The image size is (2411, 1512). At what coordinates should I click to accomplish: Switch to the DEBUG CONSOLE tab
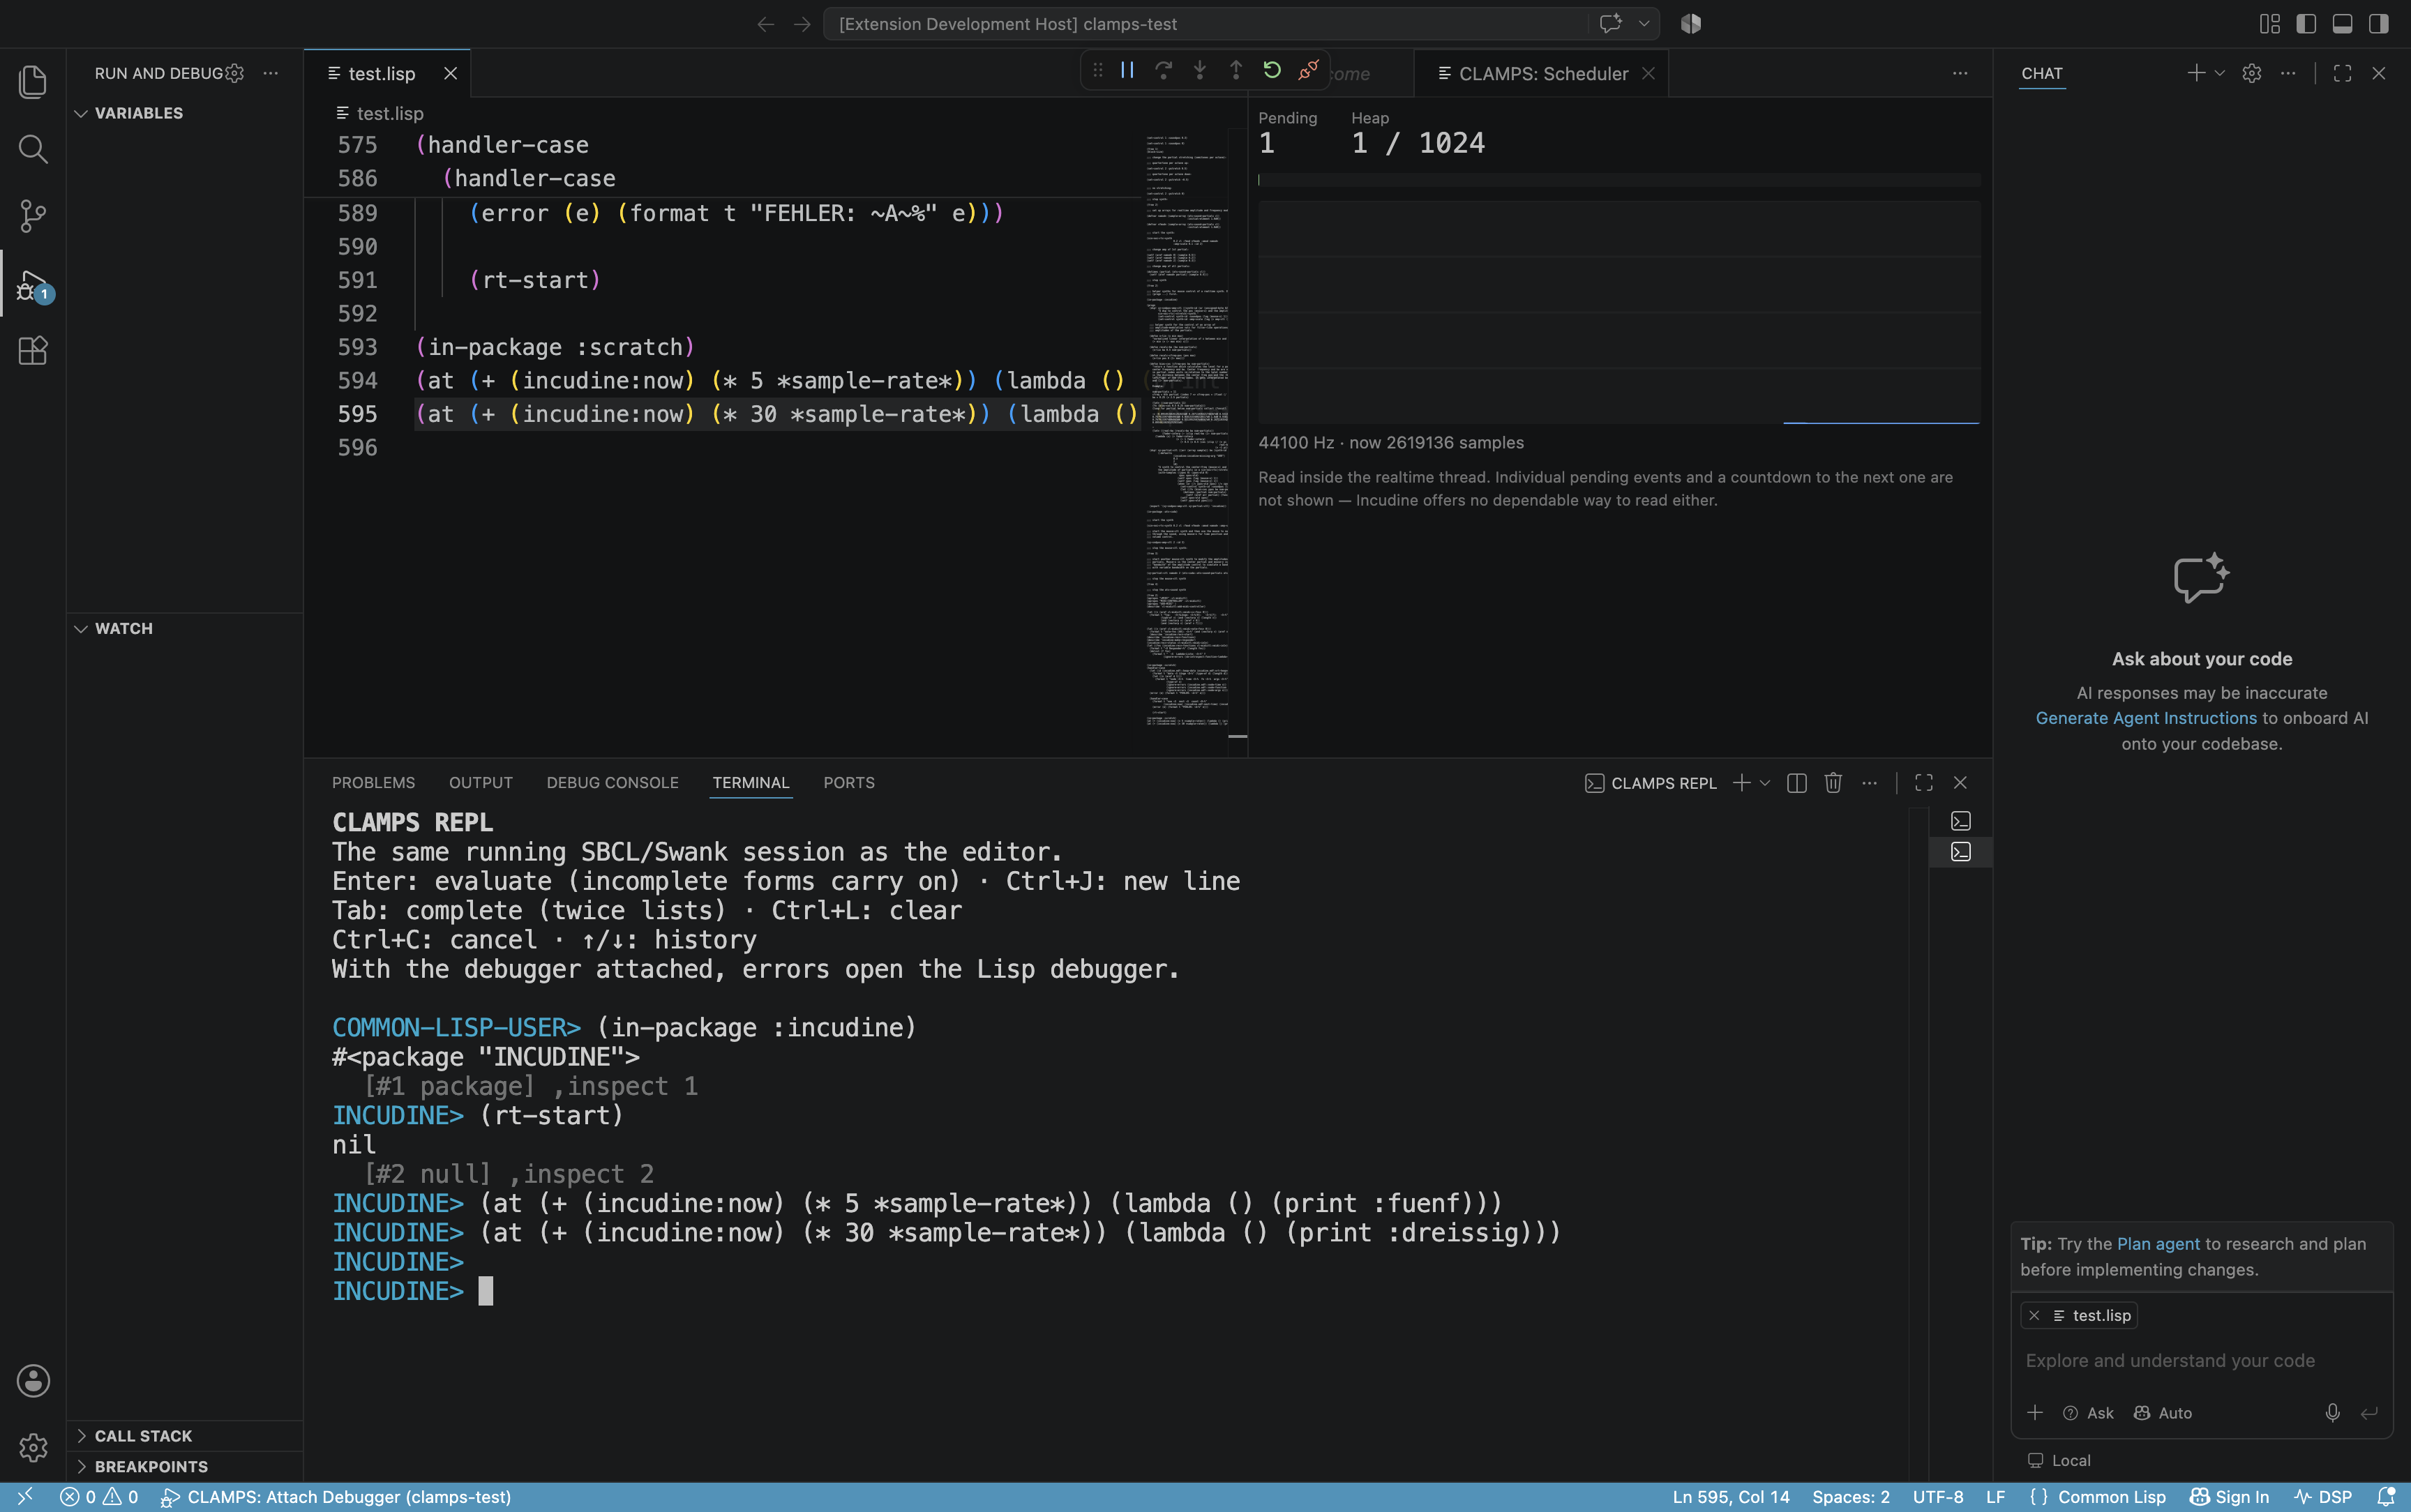[612, 783]
